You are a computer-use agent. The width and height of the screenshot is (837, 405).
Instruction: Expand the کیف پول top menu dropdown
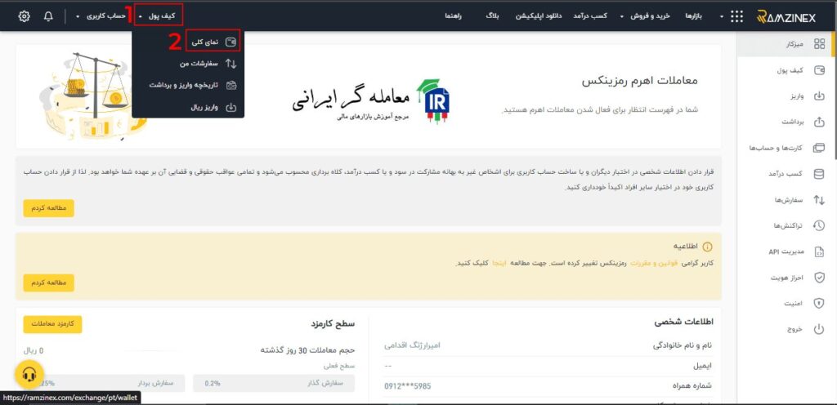tap(158, 16)
